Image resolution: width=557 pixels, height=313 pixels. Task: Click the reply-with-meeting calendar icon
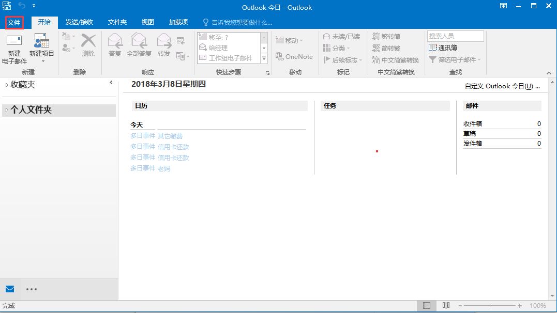point(181,41)
